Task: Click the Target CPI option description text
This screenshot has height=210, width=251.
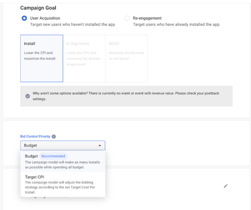Action: click(x=61, y=187)
